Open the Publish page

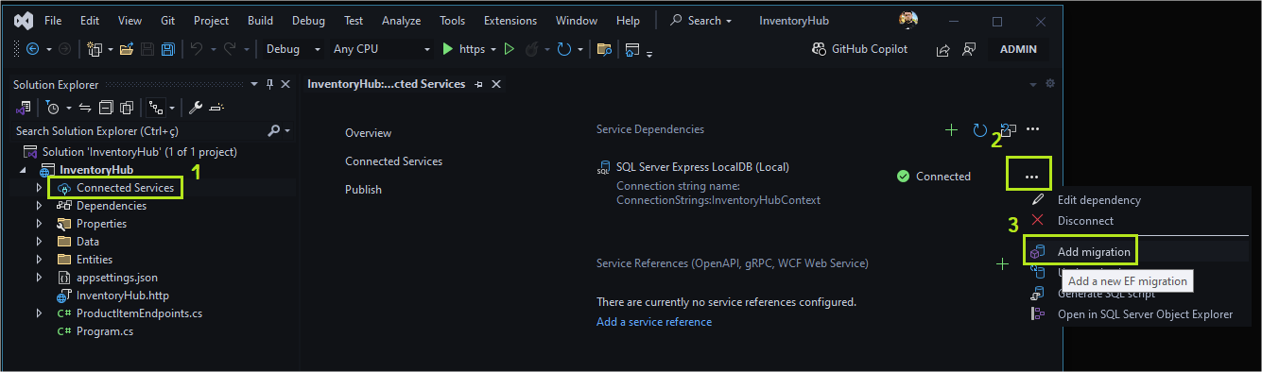(363, 190)
